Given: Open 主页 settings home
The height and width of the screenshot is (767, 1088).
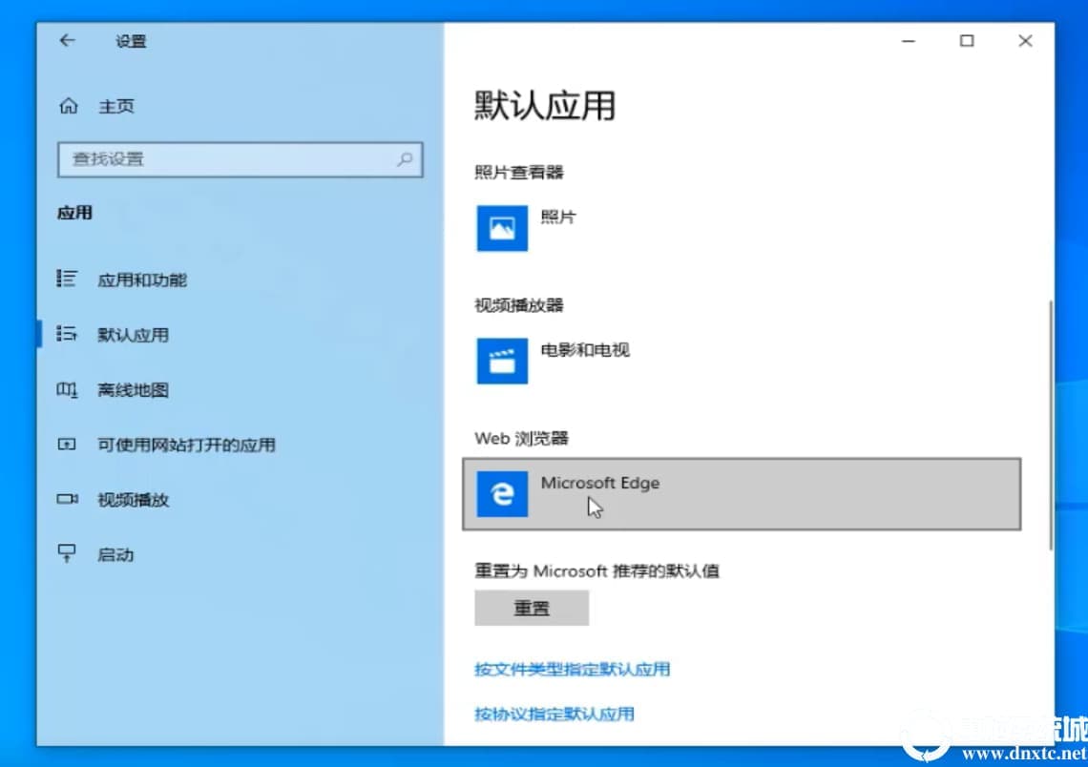Looking at the screenshot, I should (116, 106).
